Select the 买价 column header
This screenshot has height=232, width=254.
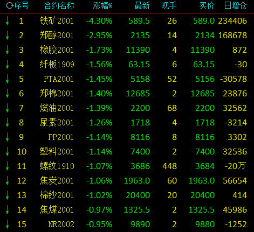coord(207,6)
